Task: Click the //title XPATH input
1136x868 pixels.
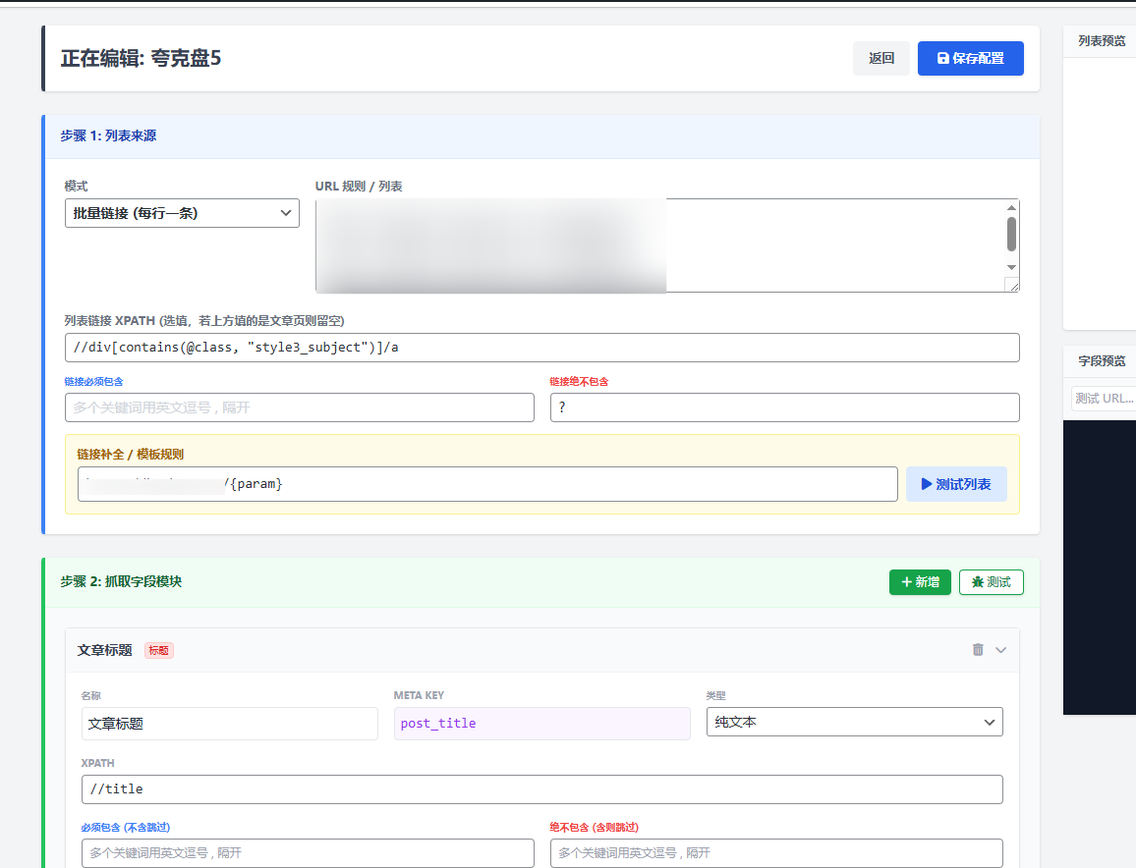Action: coord(542,788)
